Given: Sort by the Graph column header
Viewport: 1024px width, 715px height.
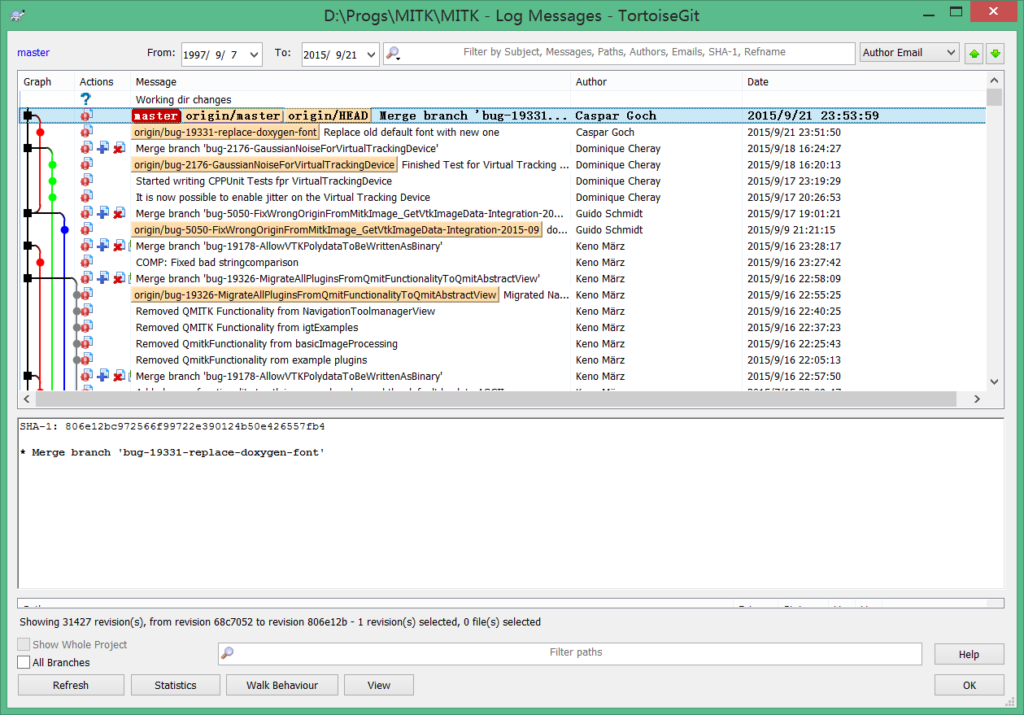Looking at the screenshot, I should point(46,81).
